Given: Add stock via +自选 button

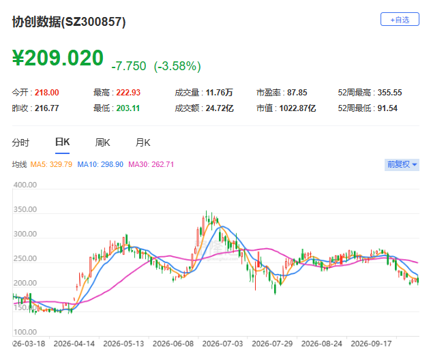Looking at the screenshot, I should point(400,19).
